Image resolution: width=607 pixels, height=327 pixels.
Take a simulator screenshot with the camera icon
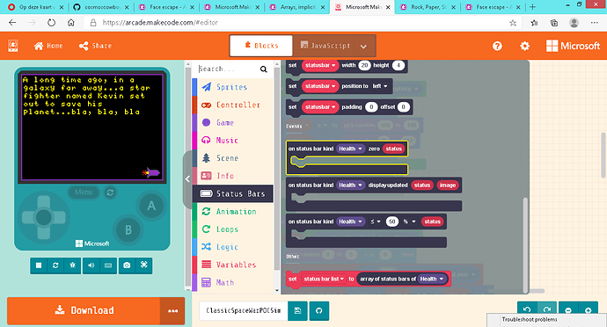tap(127, 265)
